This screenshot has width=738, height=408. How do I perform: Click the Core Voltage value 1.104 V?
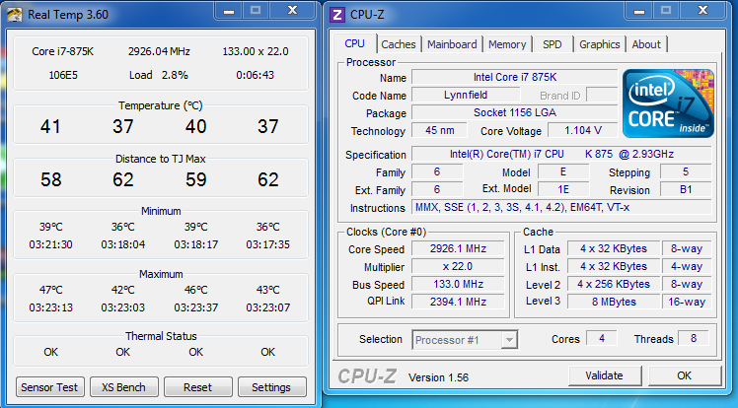tap(583, 131)
